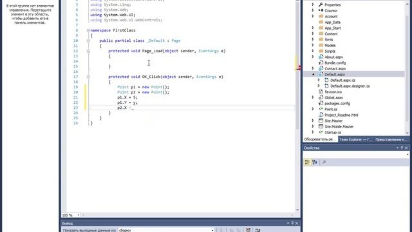The image size is (412, 232).
Task: Close the Вывод panel
Action: (x=297, y=223)
